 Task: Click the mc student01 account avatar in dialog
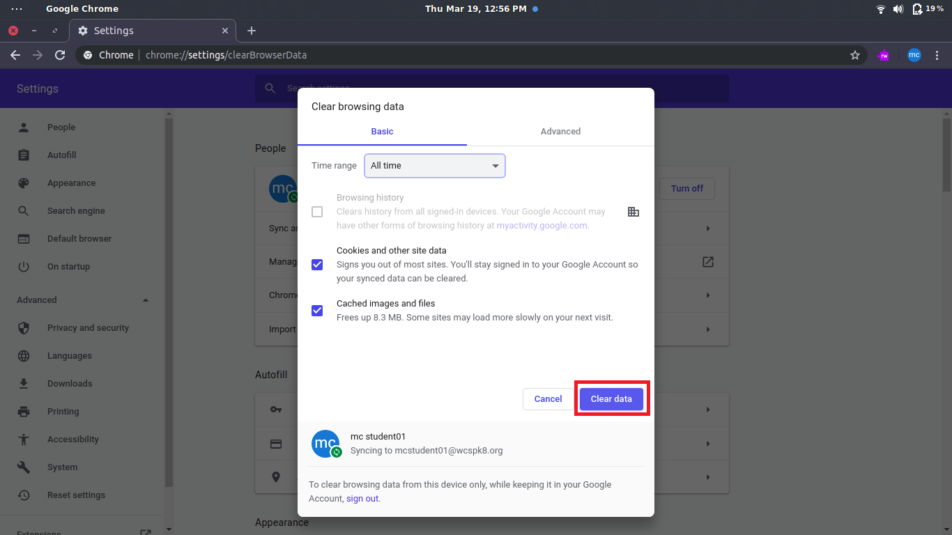point(325,444)
